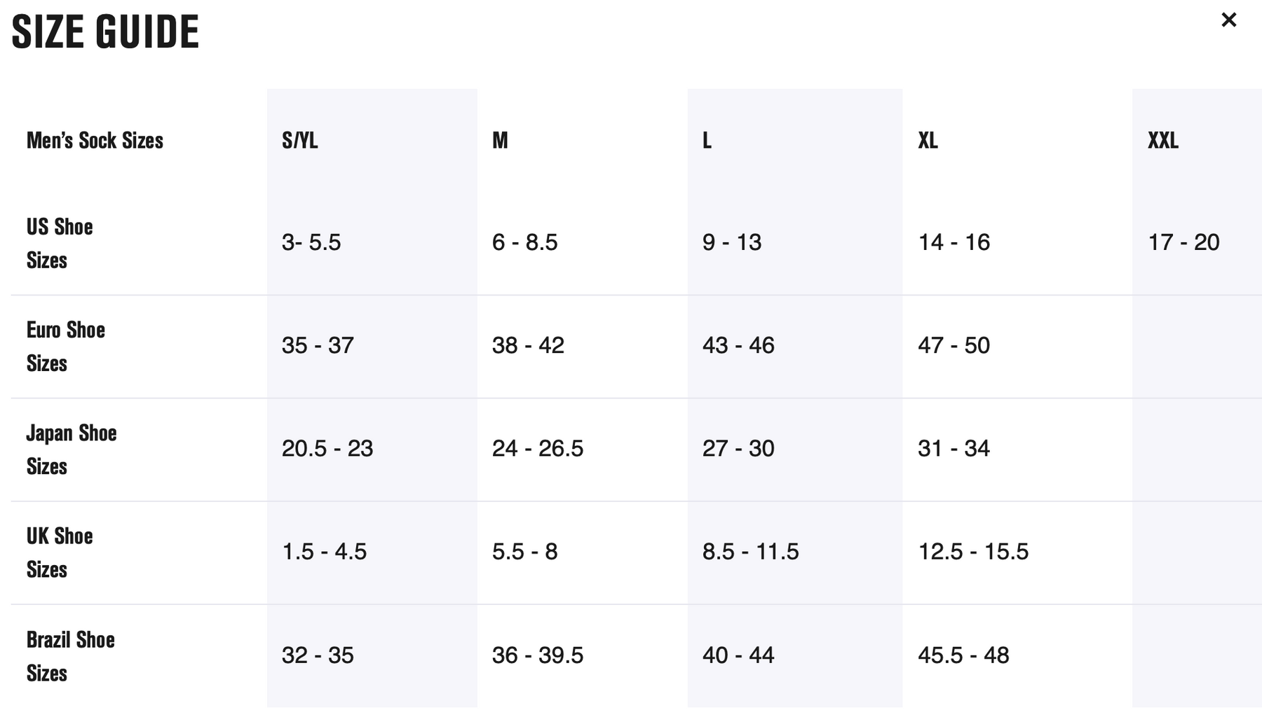Click the Euro 38 - 42 cell
Image resolution: width=1262 pixels, height=710 pixels.
coord(527,345)
